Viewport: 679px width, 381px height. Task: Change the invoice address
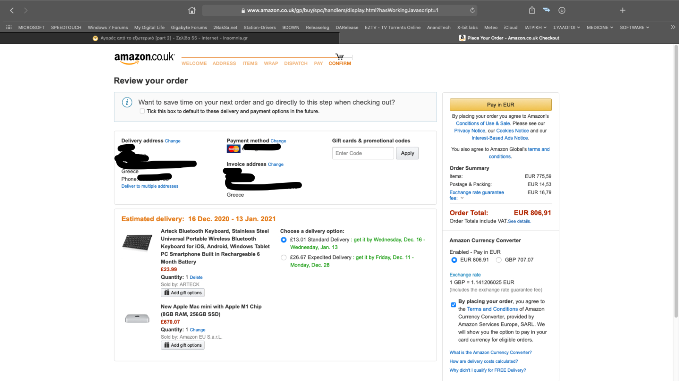coord(276,164)
